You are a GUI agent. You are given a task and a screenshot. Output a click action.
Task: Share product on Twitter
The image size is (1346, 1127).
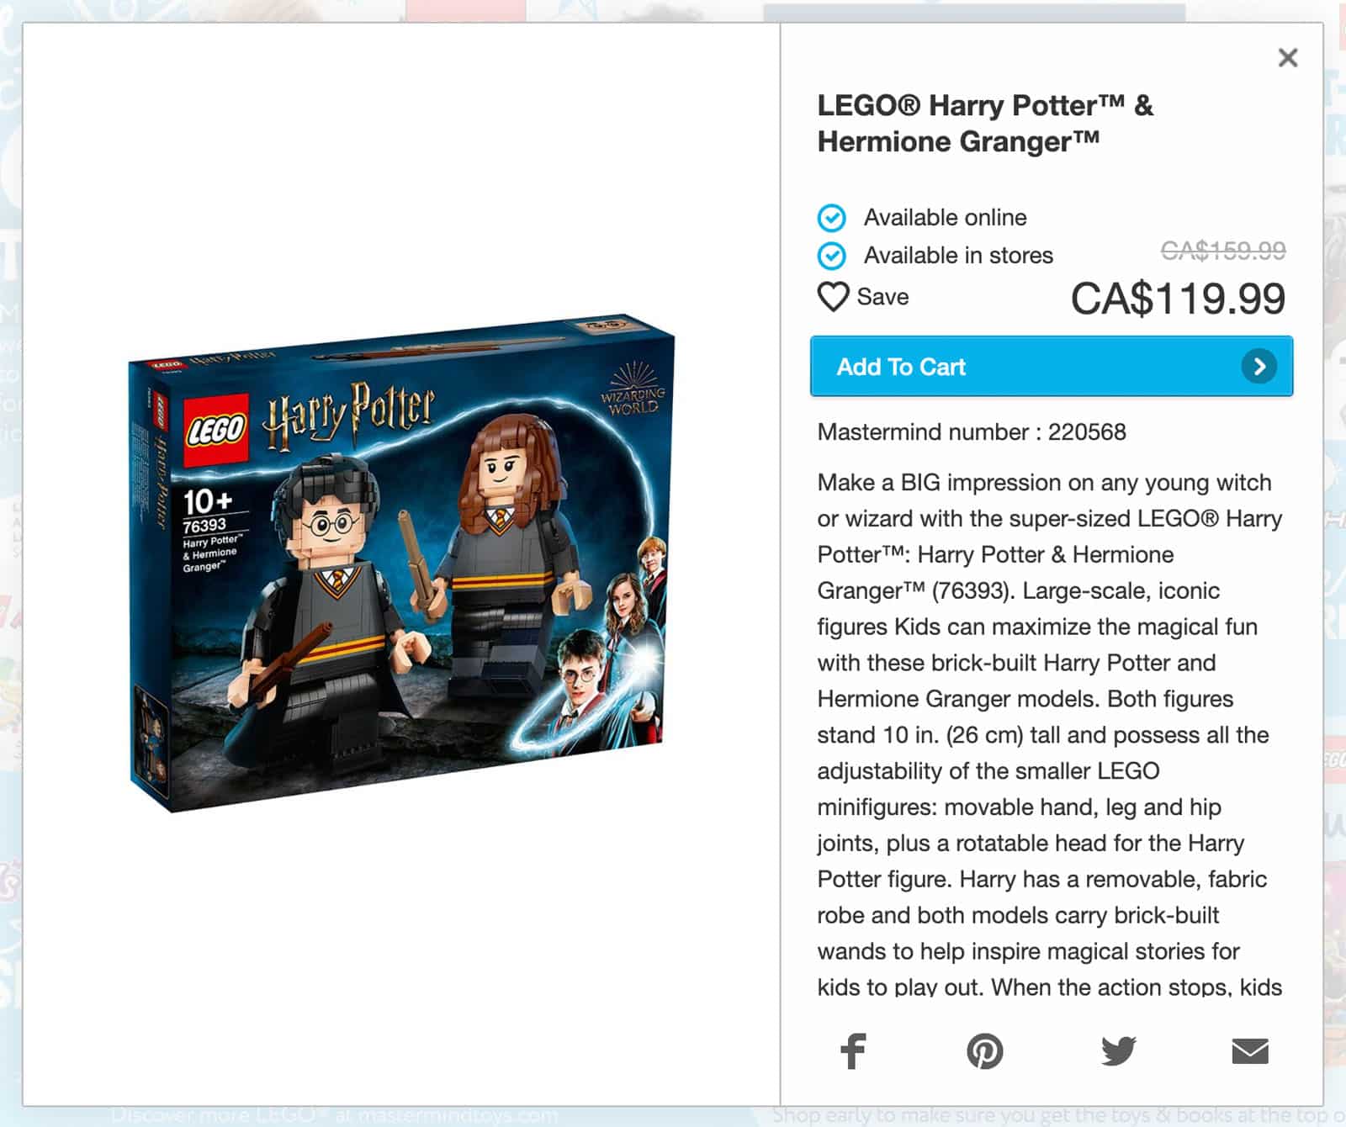1118,1051
